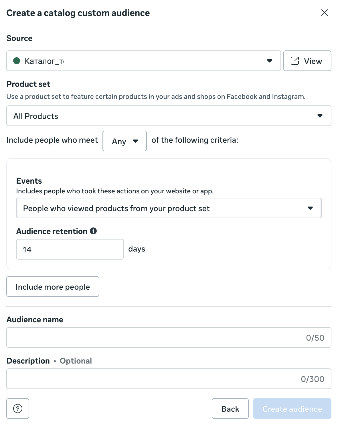Go back with the Back button
Viewport: 340px width, 424px height.
[x=230, y=409]
